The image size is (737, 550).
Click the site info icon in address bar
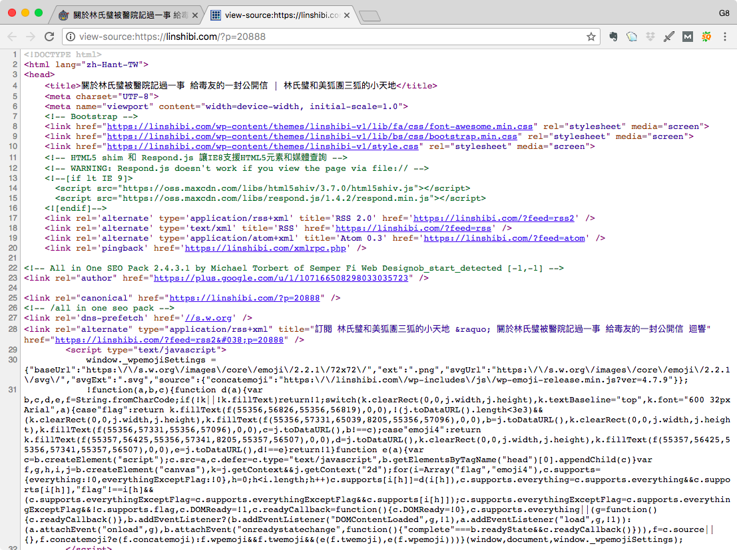pos(70,37)
